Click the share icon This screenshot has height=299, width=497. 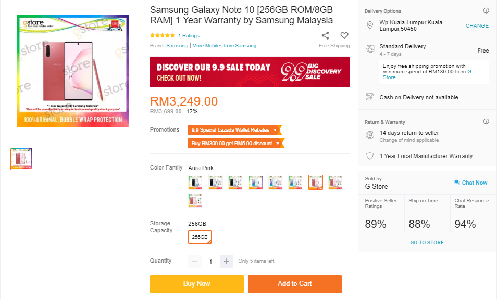point(325,35)
